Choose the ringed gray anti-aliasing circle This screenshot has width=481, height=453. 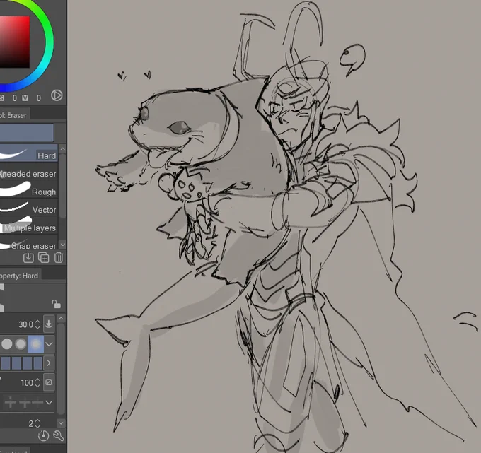tap(21, 344)
